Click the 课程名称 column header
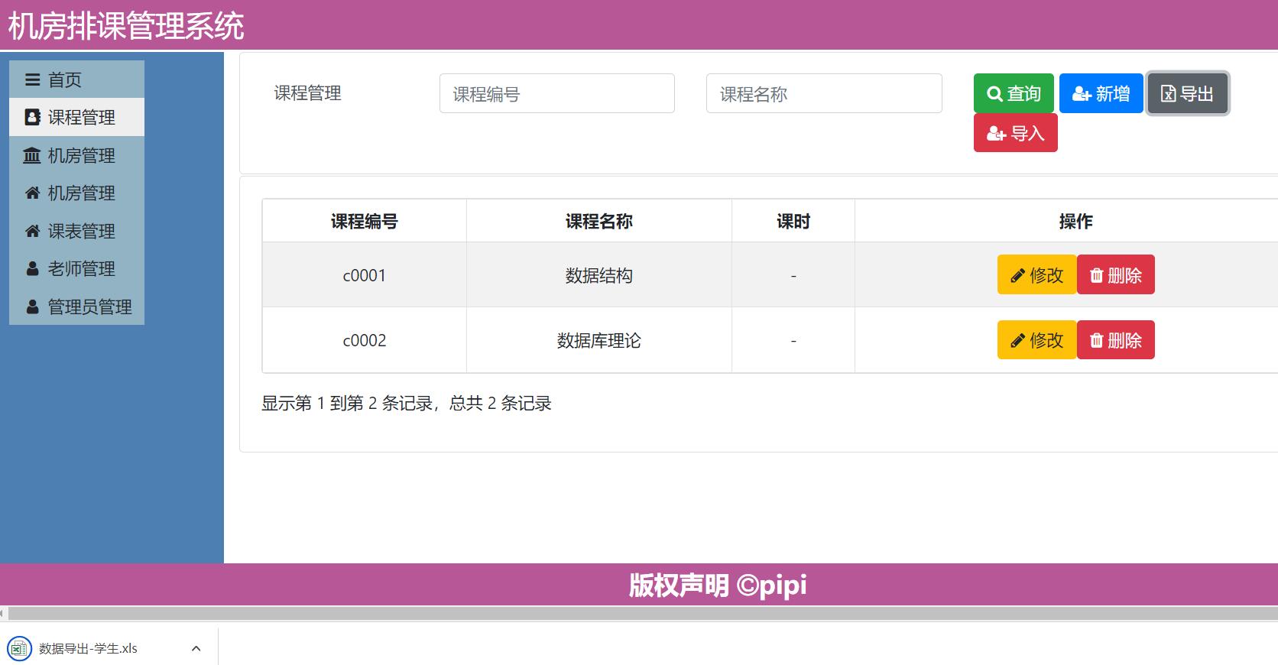Screen dimensions: 1278x665 click(598, 222)
